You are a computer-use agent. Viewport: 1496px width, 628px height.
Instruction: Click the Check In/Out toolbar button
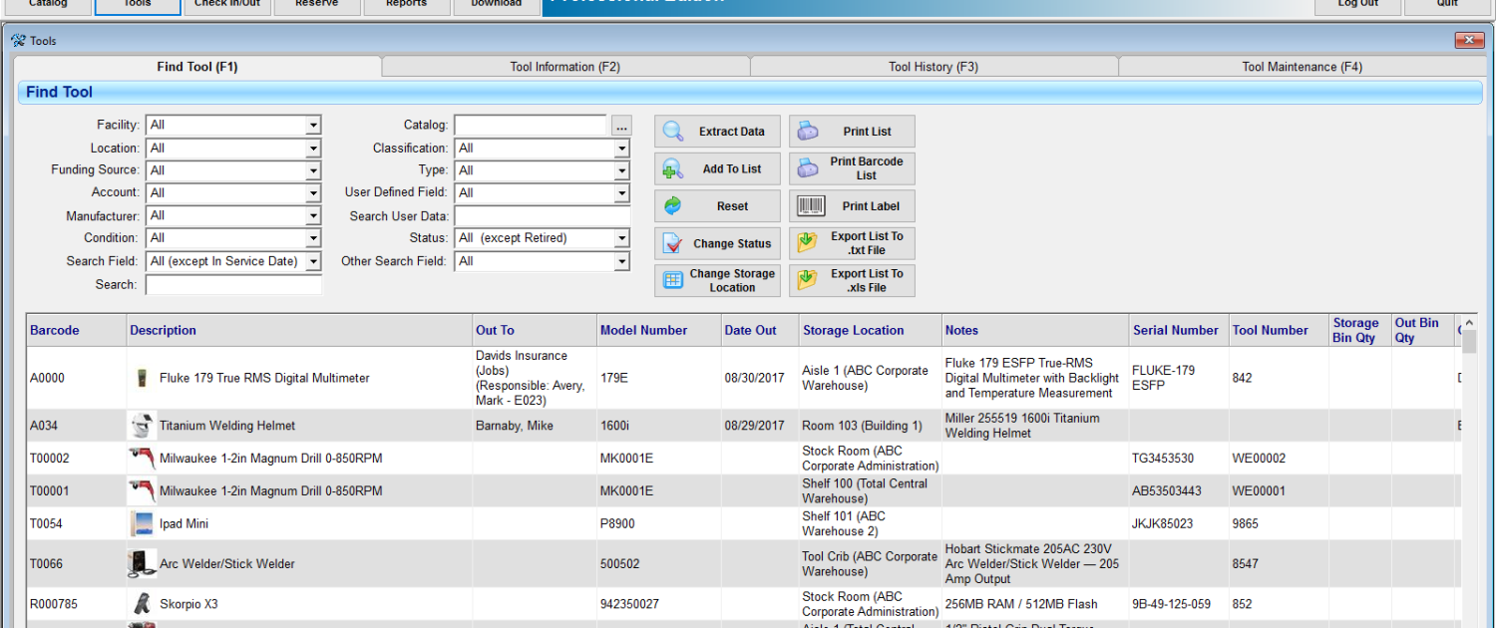[227, 5]
